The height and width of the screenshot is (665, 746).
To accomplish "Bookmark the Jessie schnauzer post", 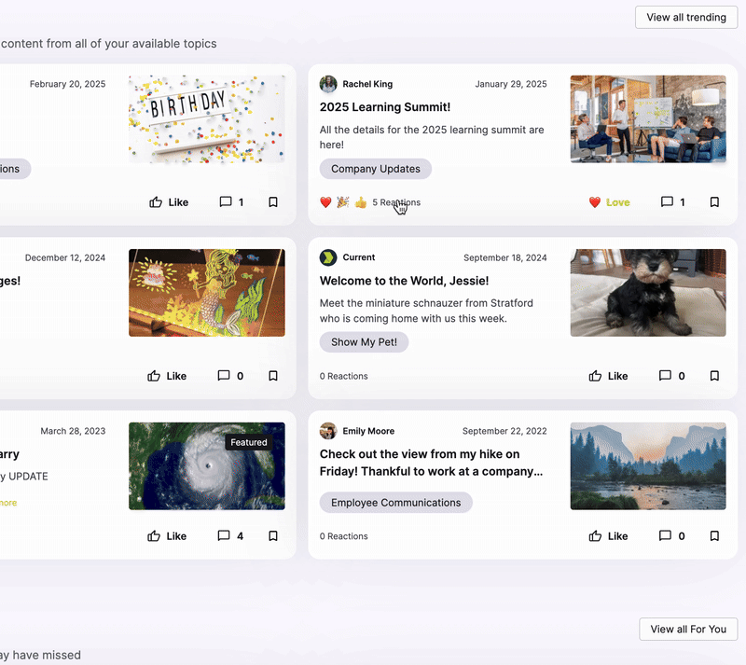I will [714, 376].
